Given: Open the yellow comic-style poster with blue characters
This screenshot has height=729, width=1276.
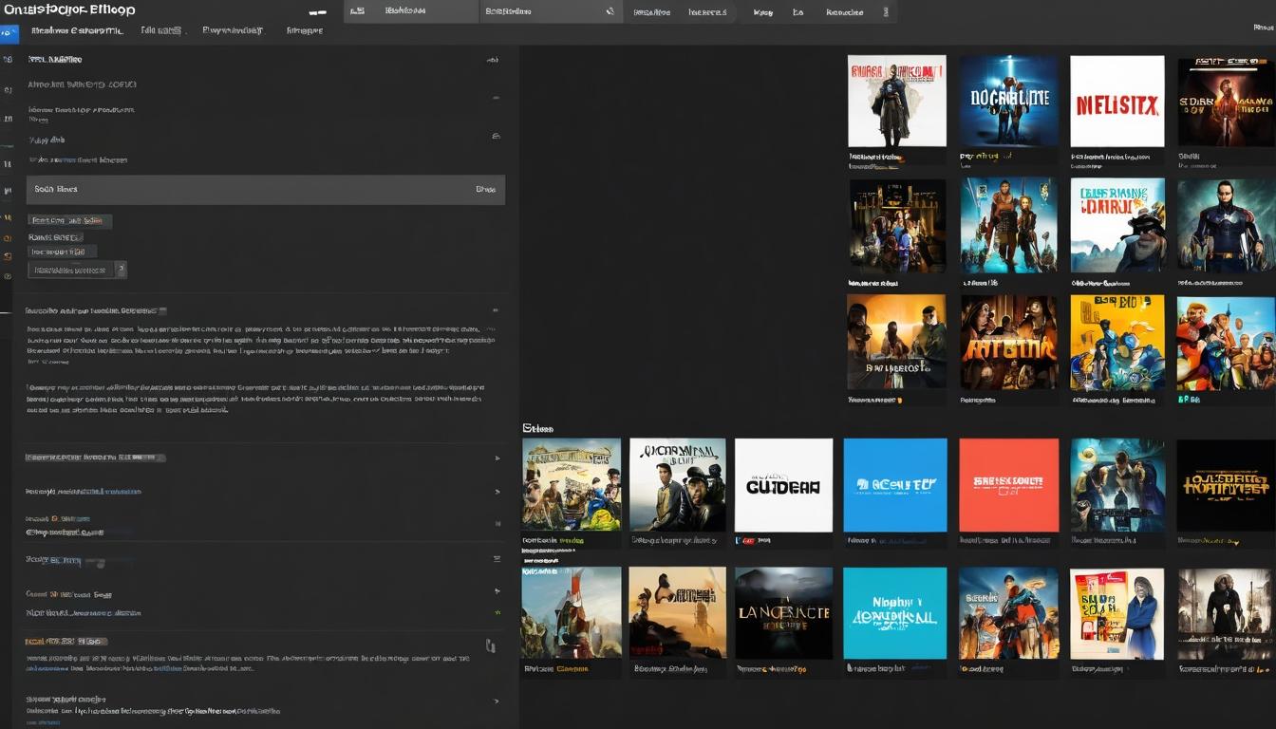Looking at the screenshot, I should 1116,343.
